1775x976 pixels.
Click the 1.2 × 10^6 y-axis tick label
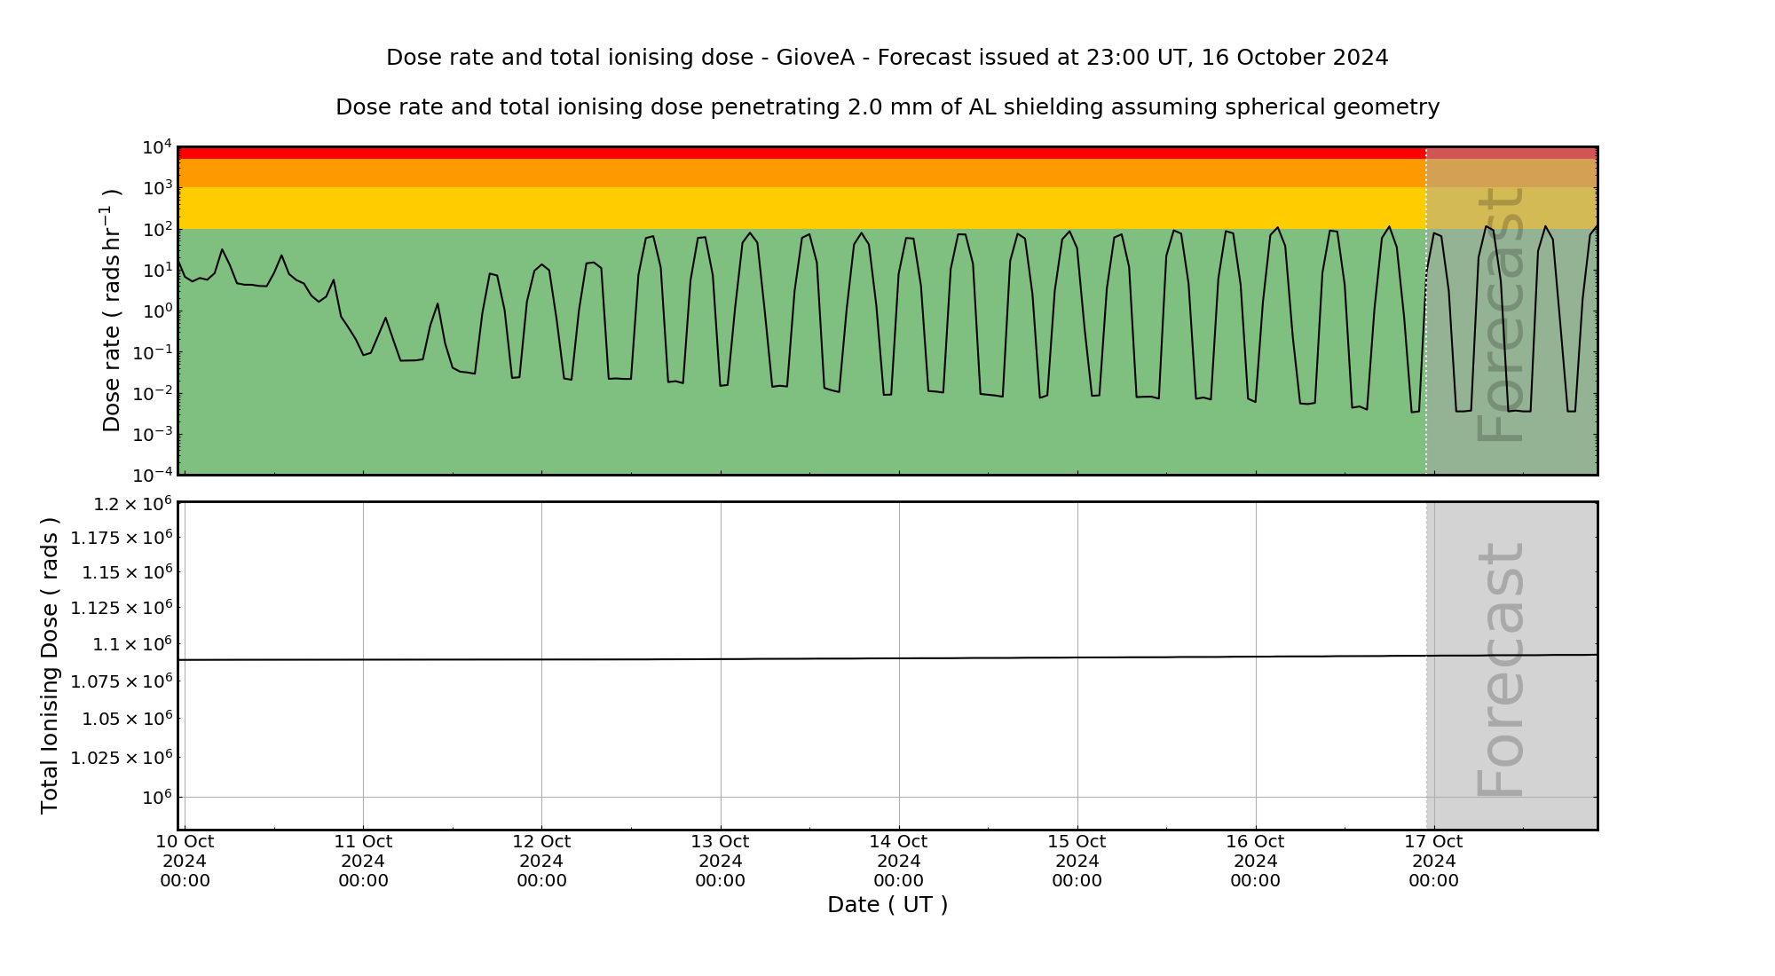click(x=131, y=504)
